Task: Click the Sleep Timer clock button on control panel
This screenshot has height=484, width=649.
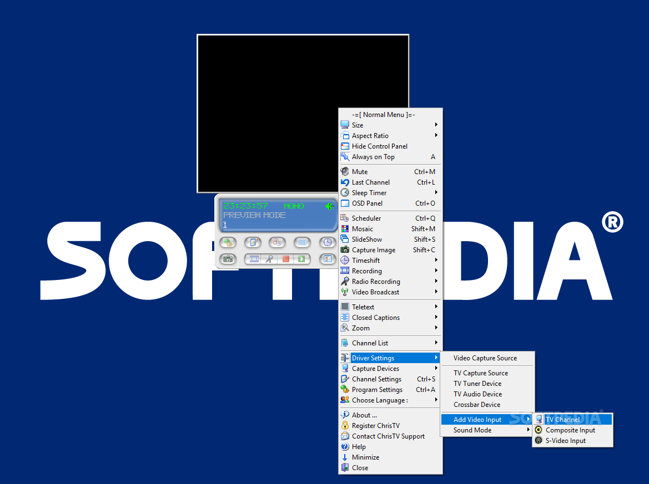Action: point(328,243)
